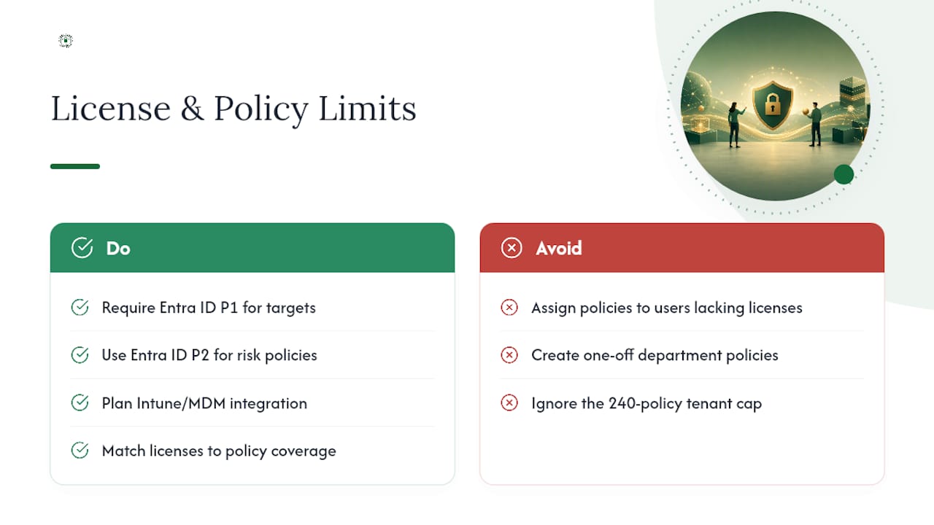Click the green underline bar below the title
This screenshot has width=934, height=525.
(75, 166)
